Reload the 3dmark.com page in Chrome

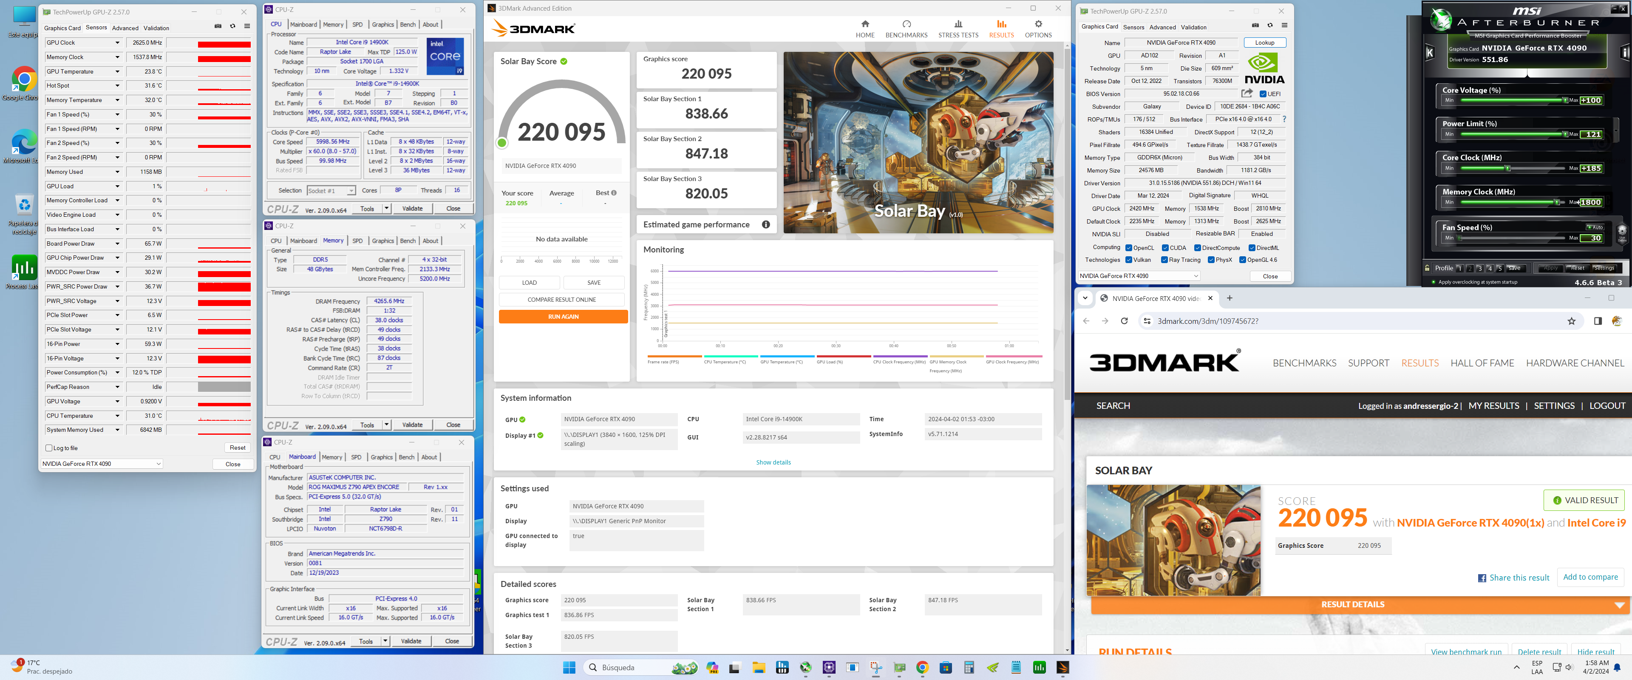tap(1124, 321)
